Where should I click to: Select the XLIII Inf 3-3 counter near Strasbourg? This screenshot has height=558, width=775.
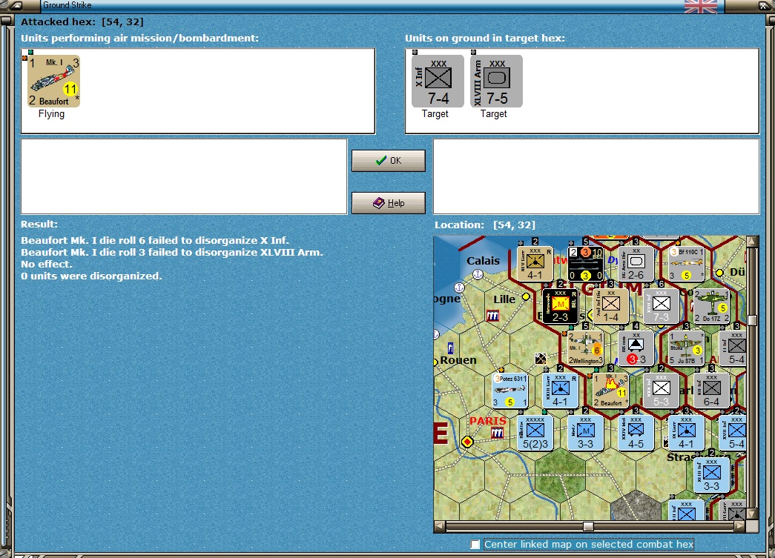(712, 475)
